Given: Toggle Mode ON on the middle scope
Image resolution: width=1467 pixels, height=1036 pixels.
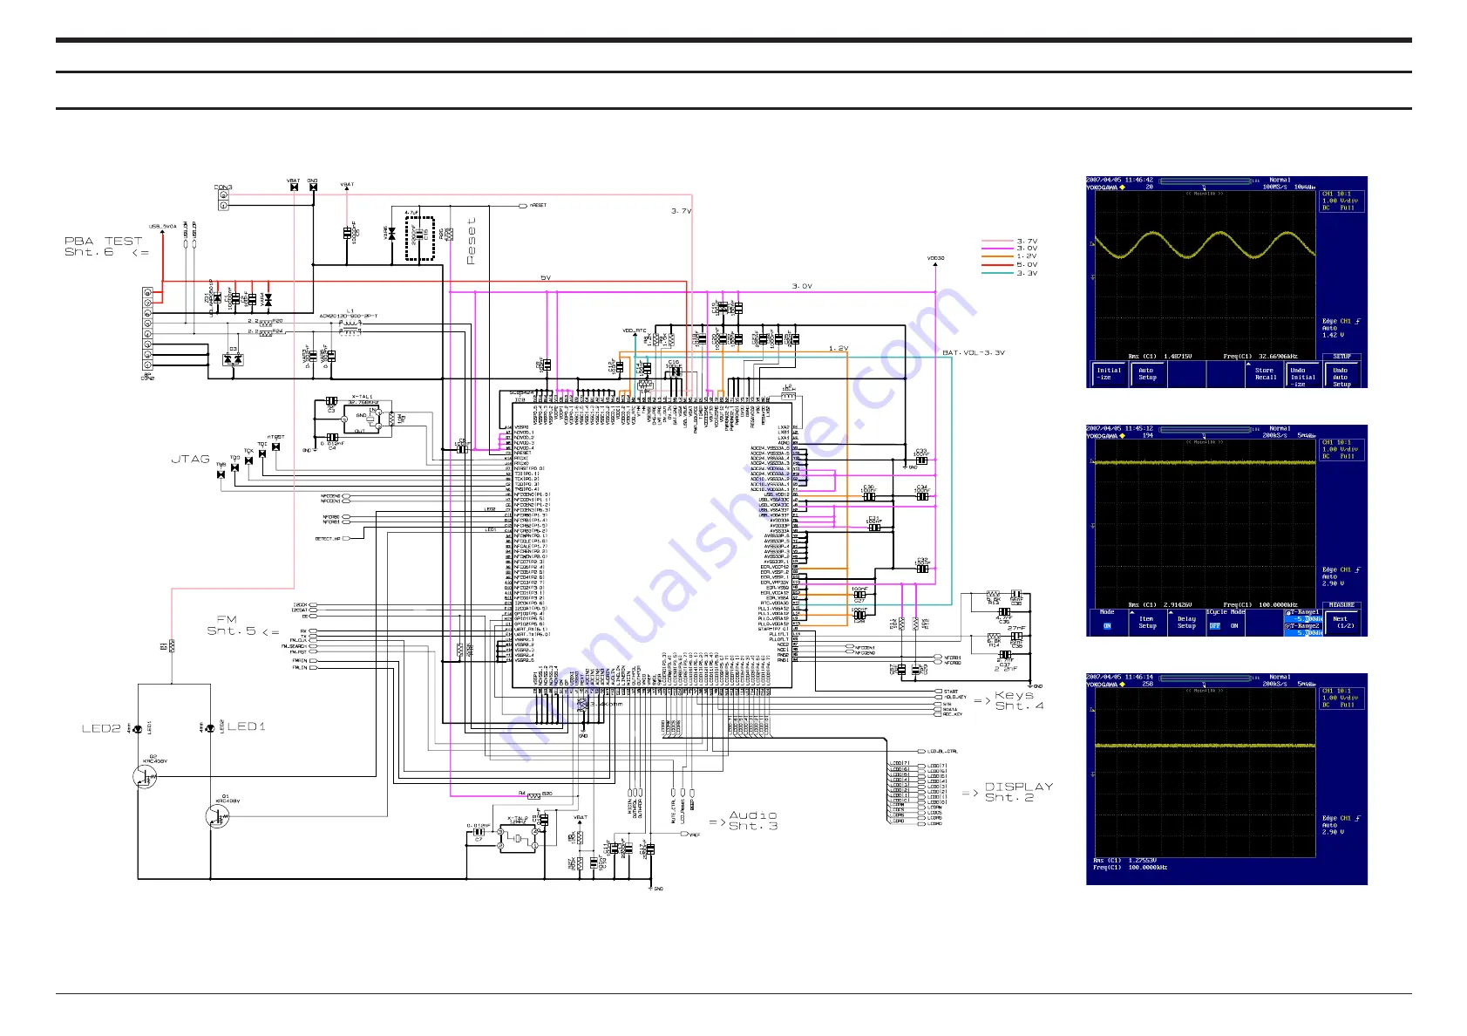Looking at the screenshot, I should coord(1107,625).
